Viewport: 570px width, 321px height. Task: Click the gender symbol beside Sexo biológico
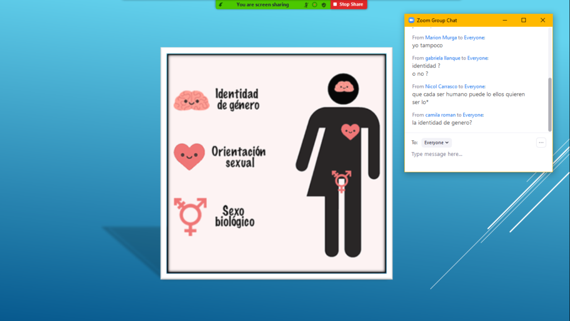(190, 216)
